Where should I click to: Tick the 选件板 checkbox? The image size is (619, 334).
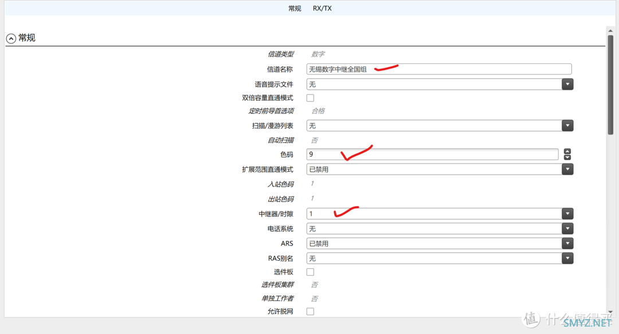[x=310, y=272]
